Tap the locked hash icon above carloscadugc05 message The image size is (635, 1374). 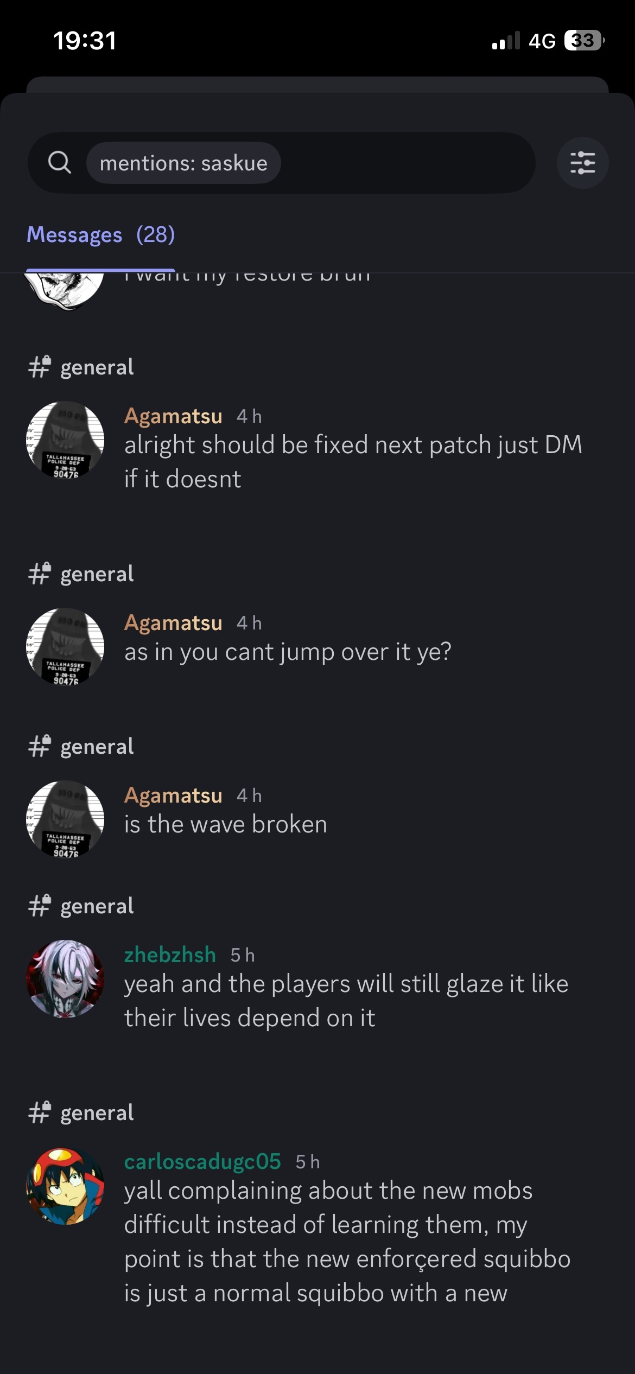[40, 1112]
